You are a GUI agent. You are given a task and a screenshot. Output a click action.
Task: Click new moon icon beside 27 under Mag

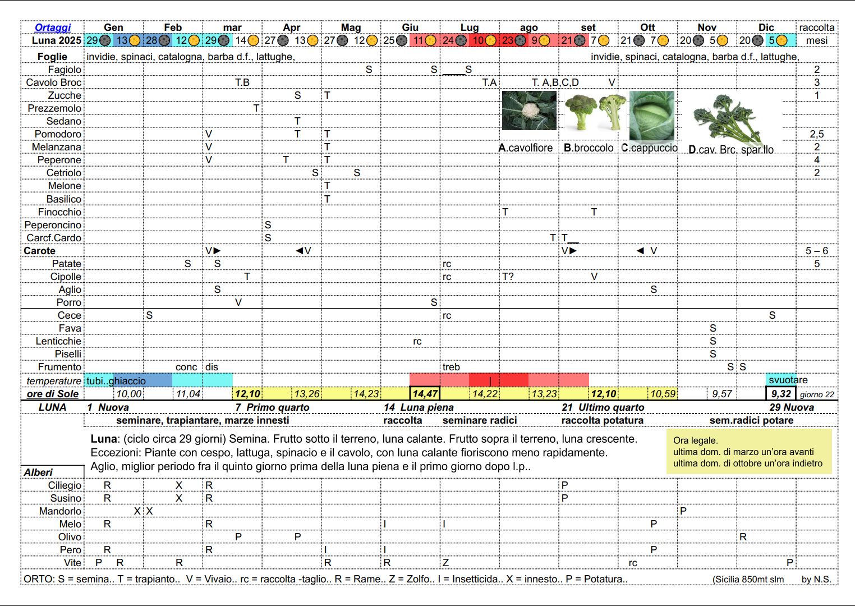(342, 40)
